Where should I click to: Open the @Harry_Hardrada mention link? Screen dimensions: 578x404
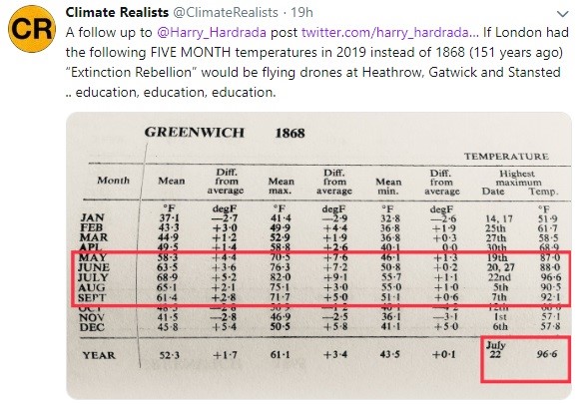click(x=212, y=33)
